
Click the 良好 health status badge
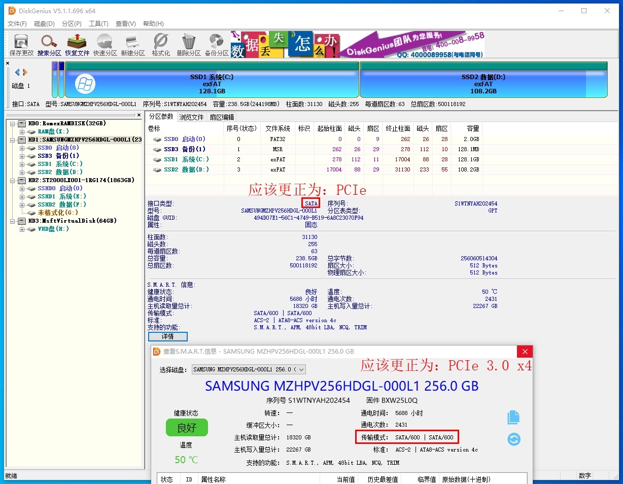point(187,428)
